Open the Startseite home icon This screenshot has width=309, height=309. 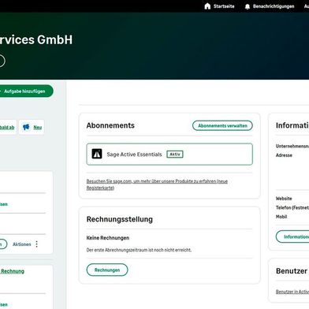(207, 6)
